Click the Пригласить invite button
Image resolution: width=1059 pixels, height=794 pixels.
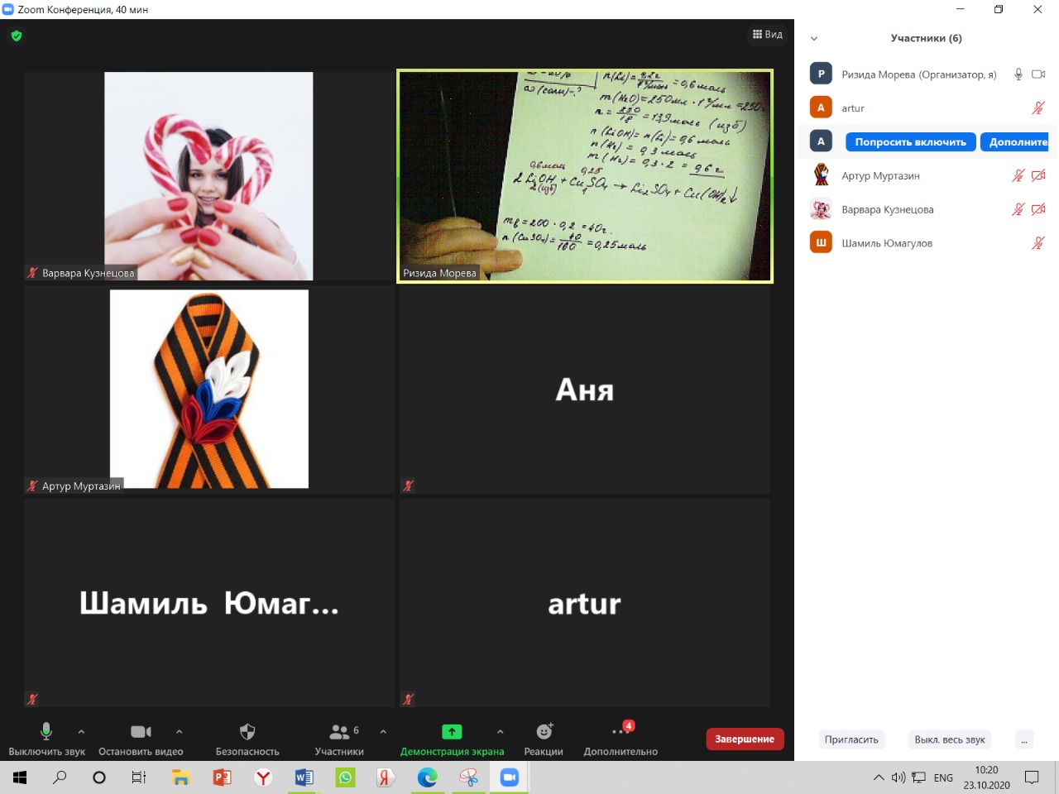point(851,740)
